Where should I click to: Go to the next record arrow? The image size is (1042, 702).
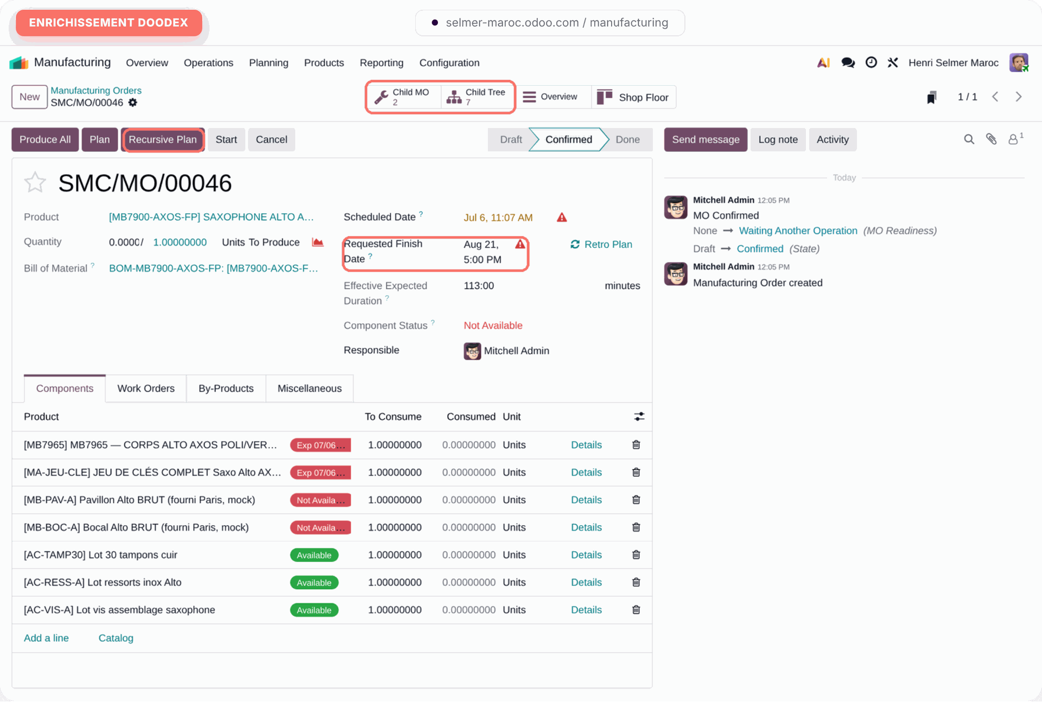click(x=1019, y=97)
